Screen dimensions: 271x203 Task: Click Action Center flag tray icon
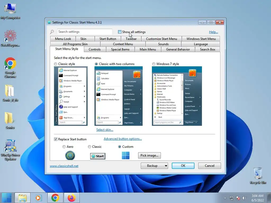[238, 198]
